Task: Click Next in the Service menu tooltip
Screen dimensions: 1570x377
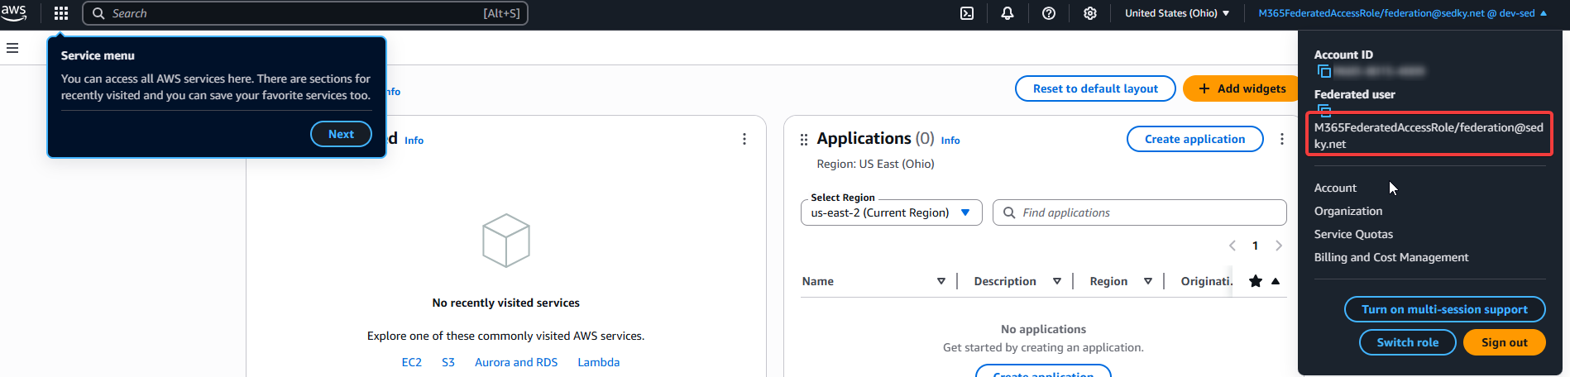Action: pyautogui.click(x=341, y=134)
